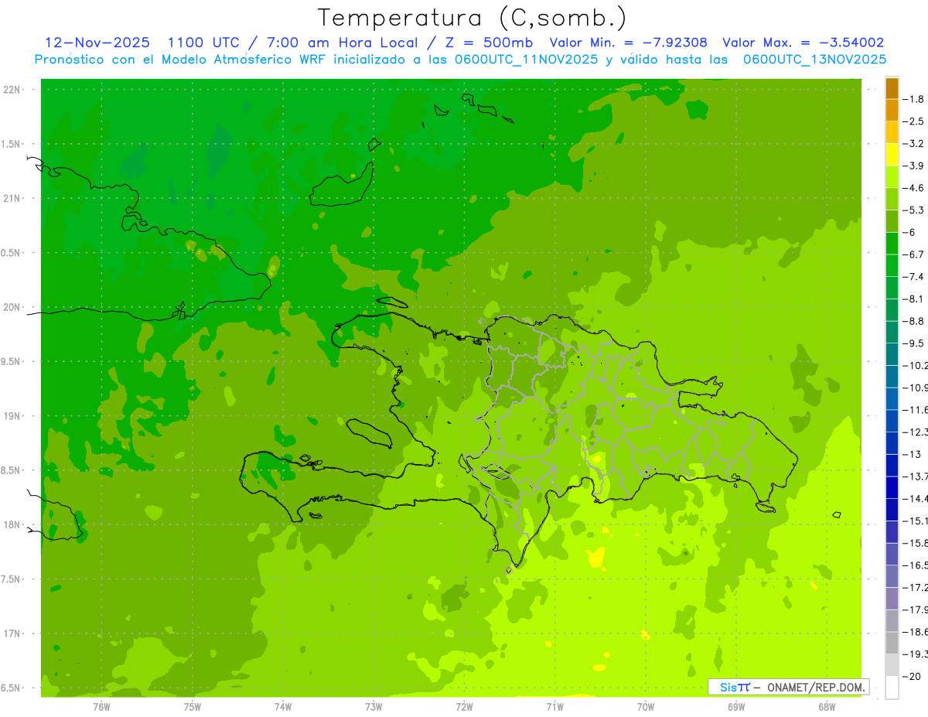This screenshot has height=717, width=928.
Task: Click the yellow swatch between -3.2 and -3.9
Action: pyautogui.click(x=892, y=154)
